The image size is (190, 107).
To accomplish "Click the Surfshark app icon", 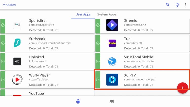I will tap(17, 43).
